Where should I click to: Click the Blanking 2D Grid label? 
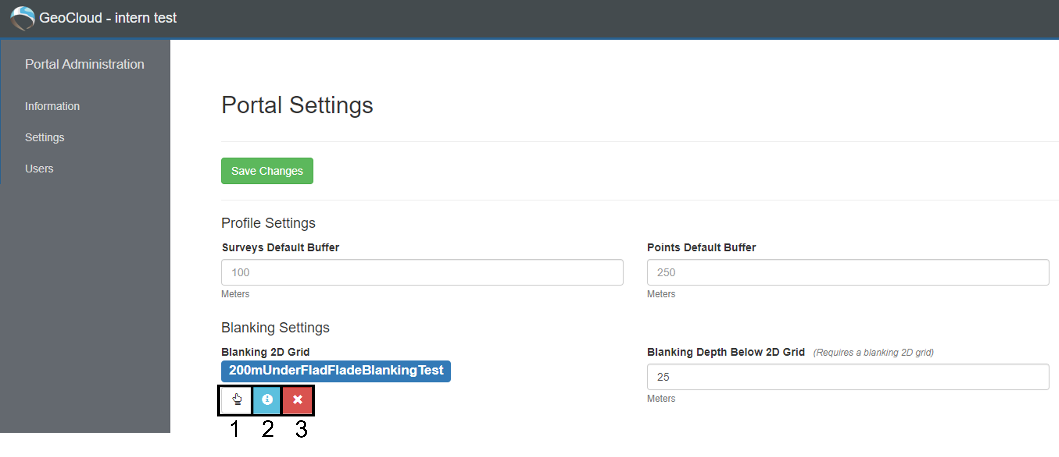tap(265, 352)
